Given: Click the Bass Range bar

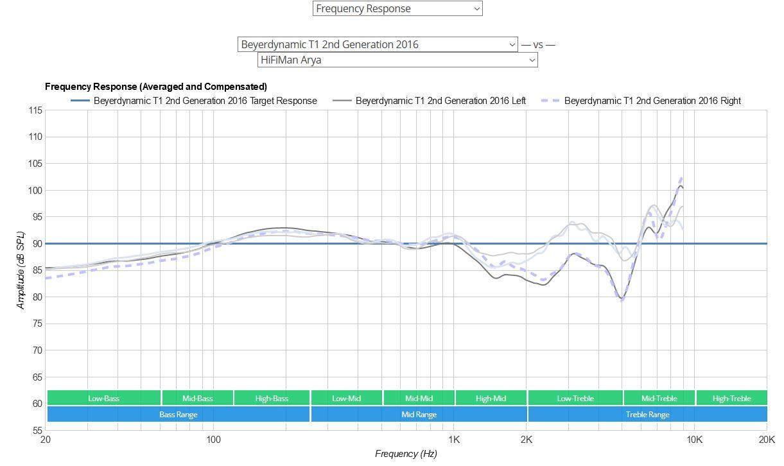Looking at the screenshot, I should [178, 414].
